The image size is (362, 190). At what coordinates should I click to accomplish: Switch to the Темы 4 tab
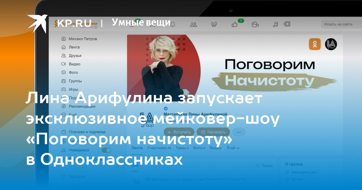(x=182, y=148)
